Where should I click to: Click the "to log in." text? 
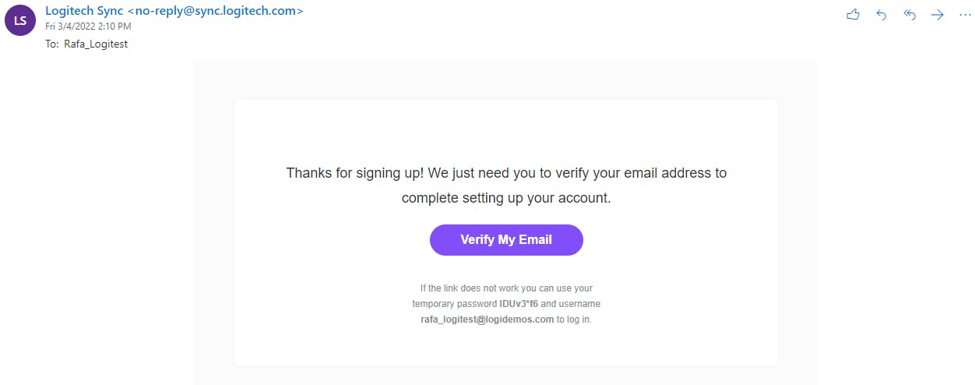pos(574,320)
